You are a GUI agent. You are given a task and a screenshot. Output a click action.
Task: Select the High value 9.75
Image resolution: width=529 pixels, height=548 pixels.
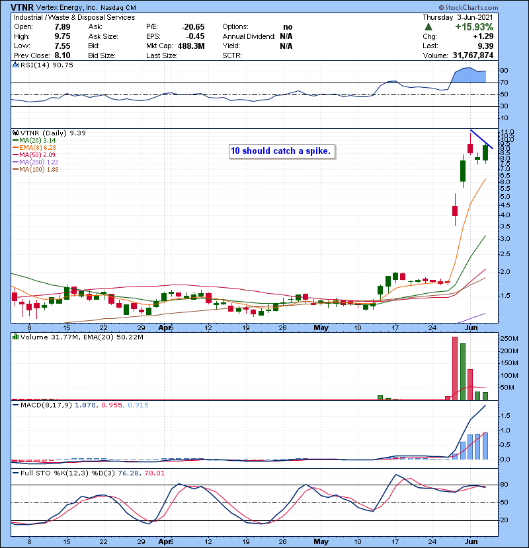(x=62, y=36)
